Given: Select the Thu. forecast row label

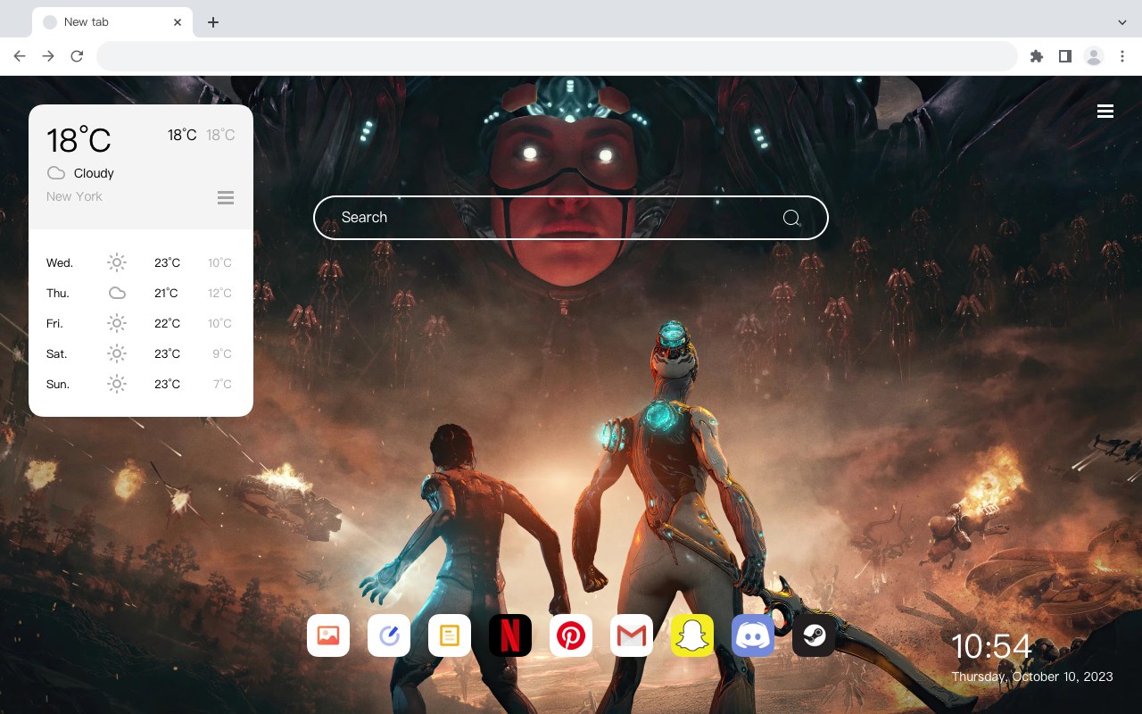Looking at the screenshot, I should 58,294.
